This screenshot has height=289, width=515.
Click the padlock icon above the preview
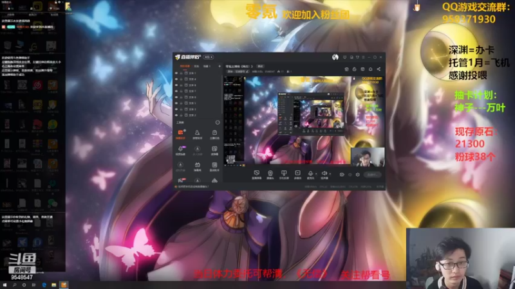(x=355, y=69)
